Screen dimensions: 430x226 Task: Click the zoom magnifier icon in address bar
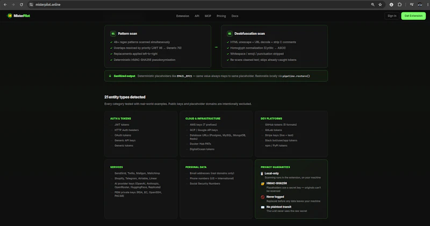tap(372, 5)
